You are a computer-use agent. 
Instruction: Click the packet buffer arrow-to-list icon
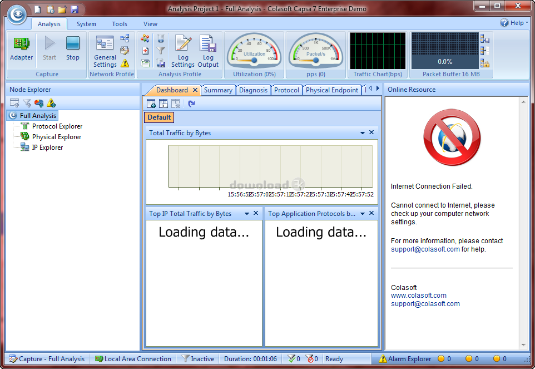[x=485, y=51]
